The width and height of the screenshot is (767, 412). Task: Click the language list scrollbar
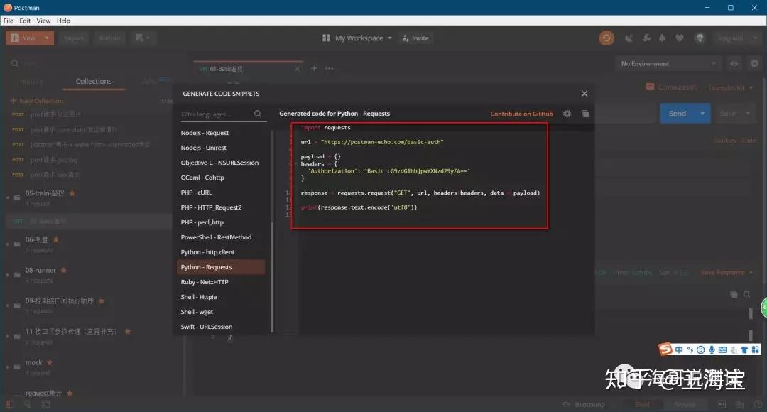tap(272, 278)
